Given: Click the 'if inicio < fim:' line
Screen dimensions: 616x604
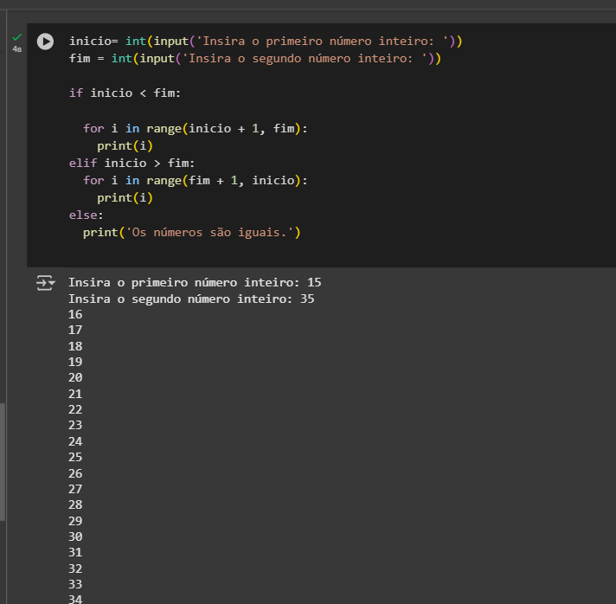Looking at the screenshot, I should 125,93.
